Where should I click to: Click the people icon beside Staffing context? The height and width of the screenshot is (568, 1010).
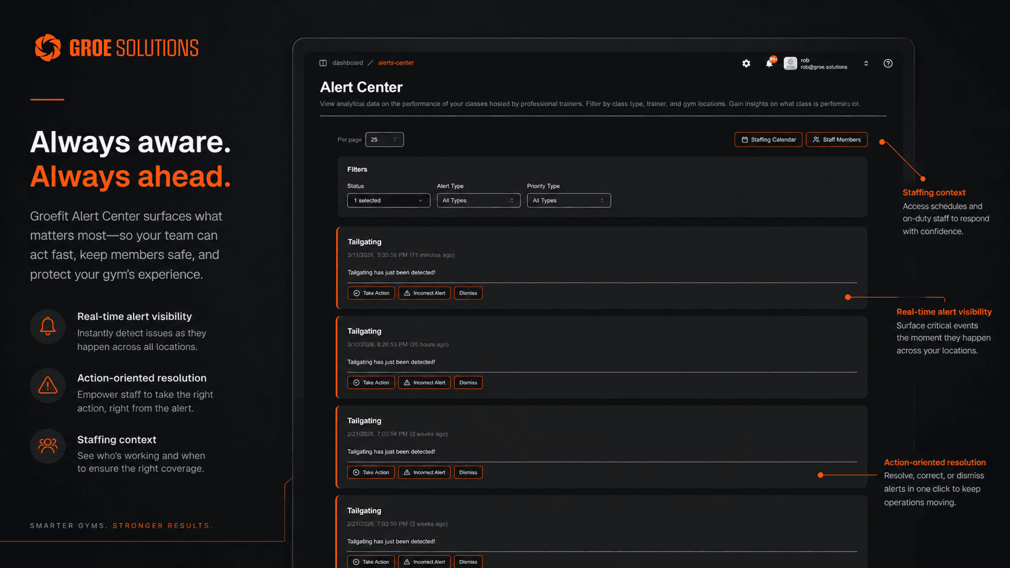(48, 446)
